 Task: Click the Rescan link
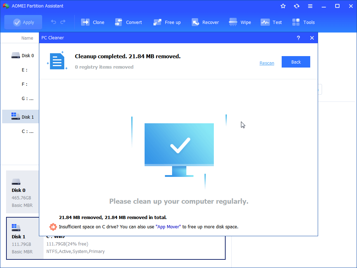coord(267,63)
